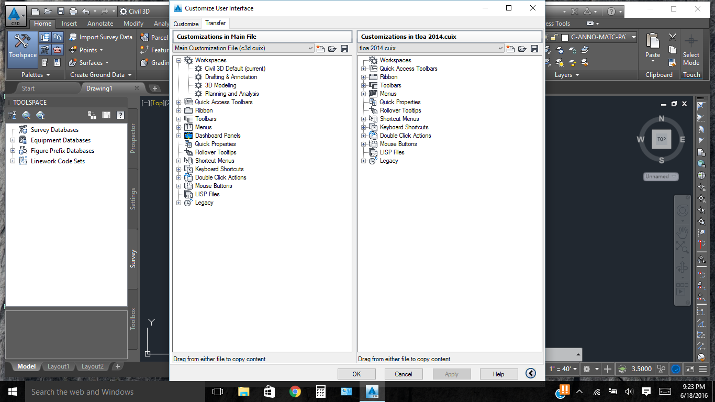Click the Cancel button
Viewport: 715px width, 402px height.
click(x=404, y=374)
